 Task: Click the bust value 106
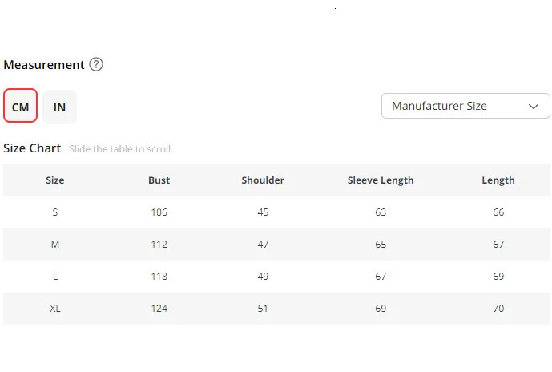point(159,212)
